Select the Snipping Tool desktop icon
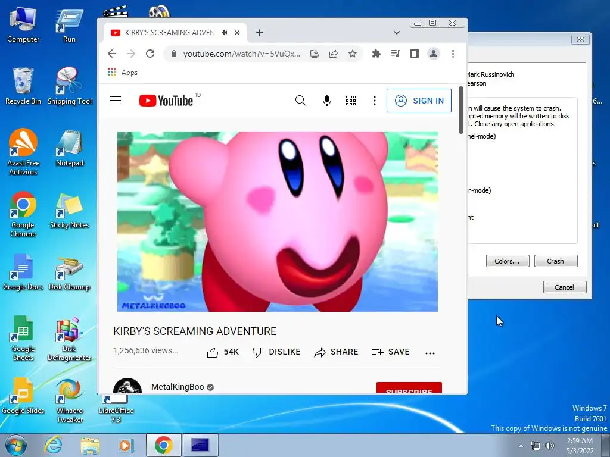610x457 pixels. (70, 86)
